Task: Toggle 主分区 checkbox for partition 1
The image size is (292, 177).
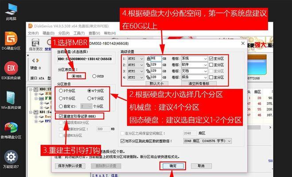Action: pos(211,58)
